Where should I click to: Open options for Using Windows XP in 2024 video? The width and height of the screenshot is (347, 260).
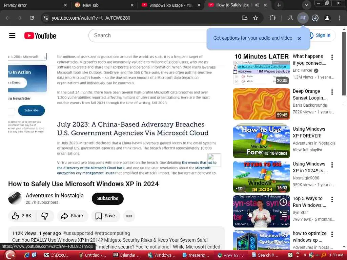(x=332, y=165)
